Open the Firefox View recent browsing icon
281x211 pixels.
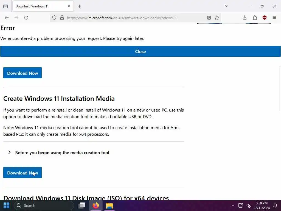(x=5, y=6)
